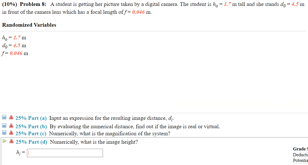This screenshot has height=165, width=308.
Task: Open the 25% Part (d) heading link
Action: coord(31,142)
